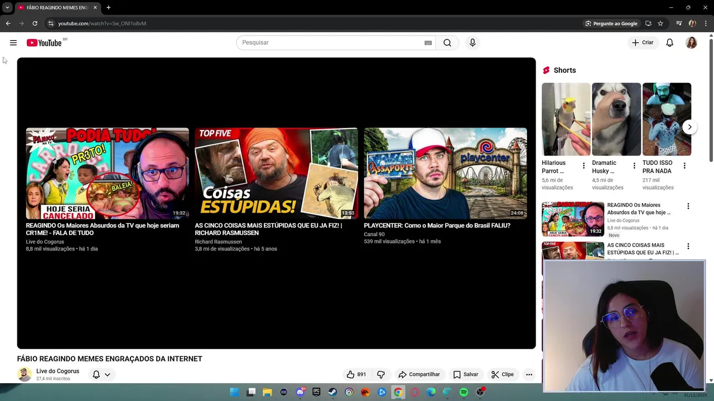The image size is (714, 401).
Task: Save video with Salvar button
Action: pyautogui.click(x=466, y=374)
